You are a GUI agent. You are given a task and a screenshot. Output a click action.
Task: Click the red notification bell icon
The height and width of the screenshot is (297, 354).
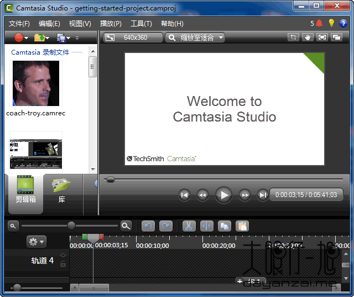point(319,23)
